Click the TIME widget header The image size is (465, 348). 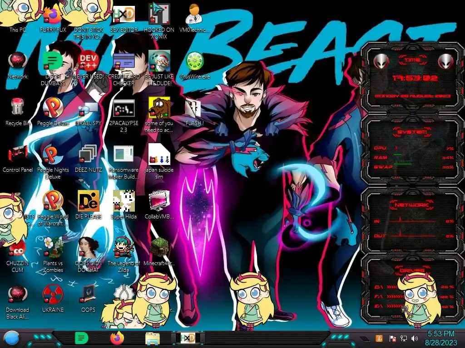click(412, 60)
